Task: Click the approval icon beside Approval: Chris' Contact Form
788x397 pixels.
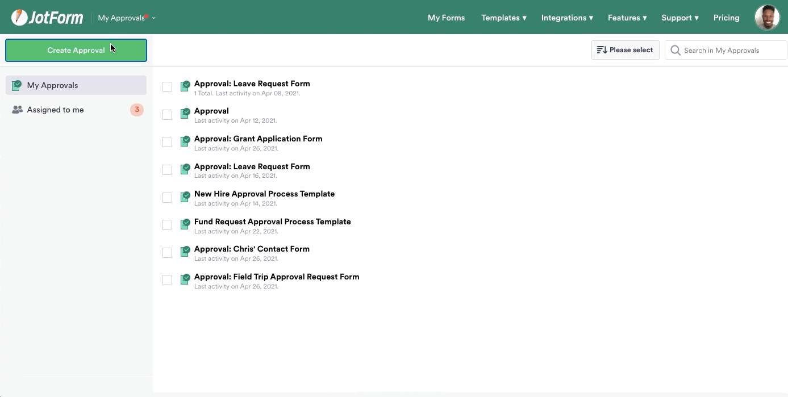Action: [185, 252]
